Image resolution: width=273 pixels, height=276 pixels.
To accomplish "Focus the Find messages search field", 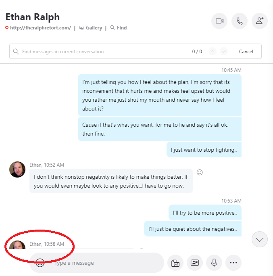I will click(97, 51).
